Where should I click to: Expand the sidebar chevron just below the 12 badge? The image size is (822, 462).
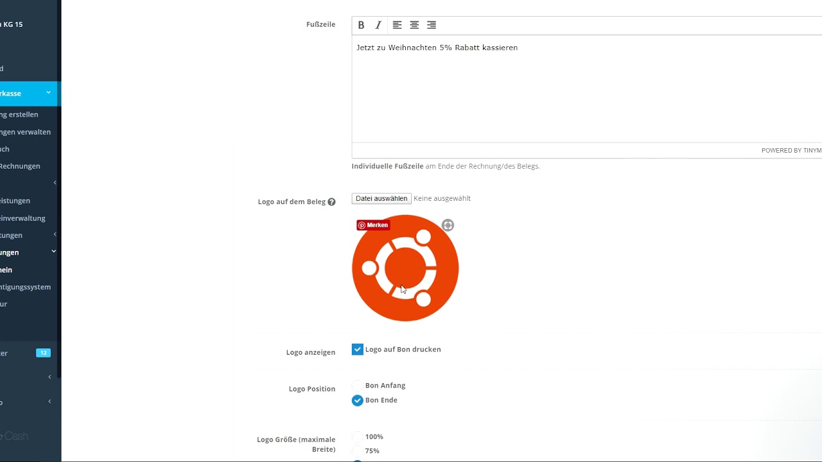49,377
